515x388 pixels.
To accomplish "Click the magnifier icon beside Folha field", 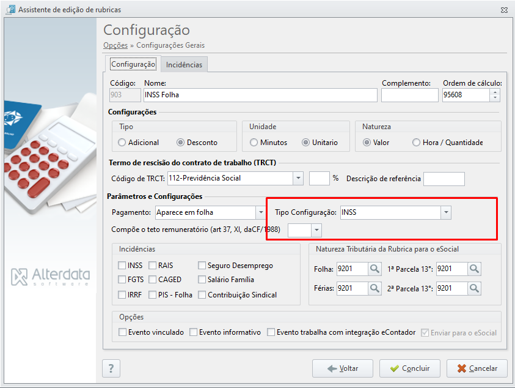I will point(374,269).
